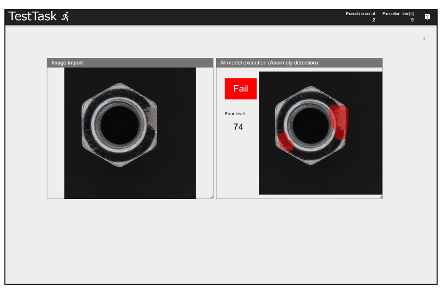Click the red Fail result indicator

(x=241, y=89)
